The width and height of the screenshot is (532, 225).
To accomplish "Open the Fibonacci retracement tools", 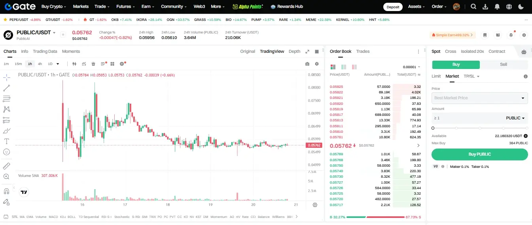I will click(x=6, y=99).
